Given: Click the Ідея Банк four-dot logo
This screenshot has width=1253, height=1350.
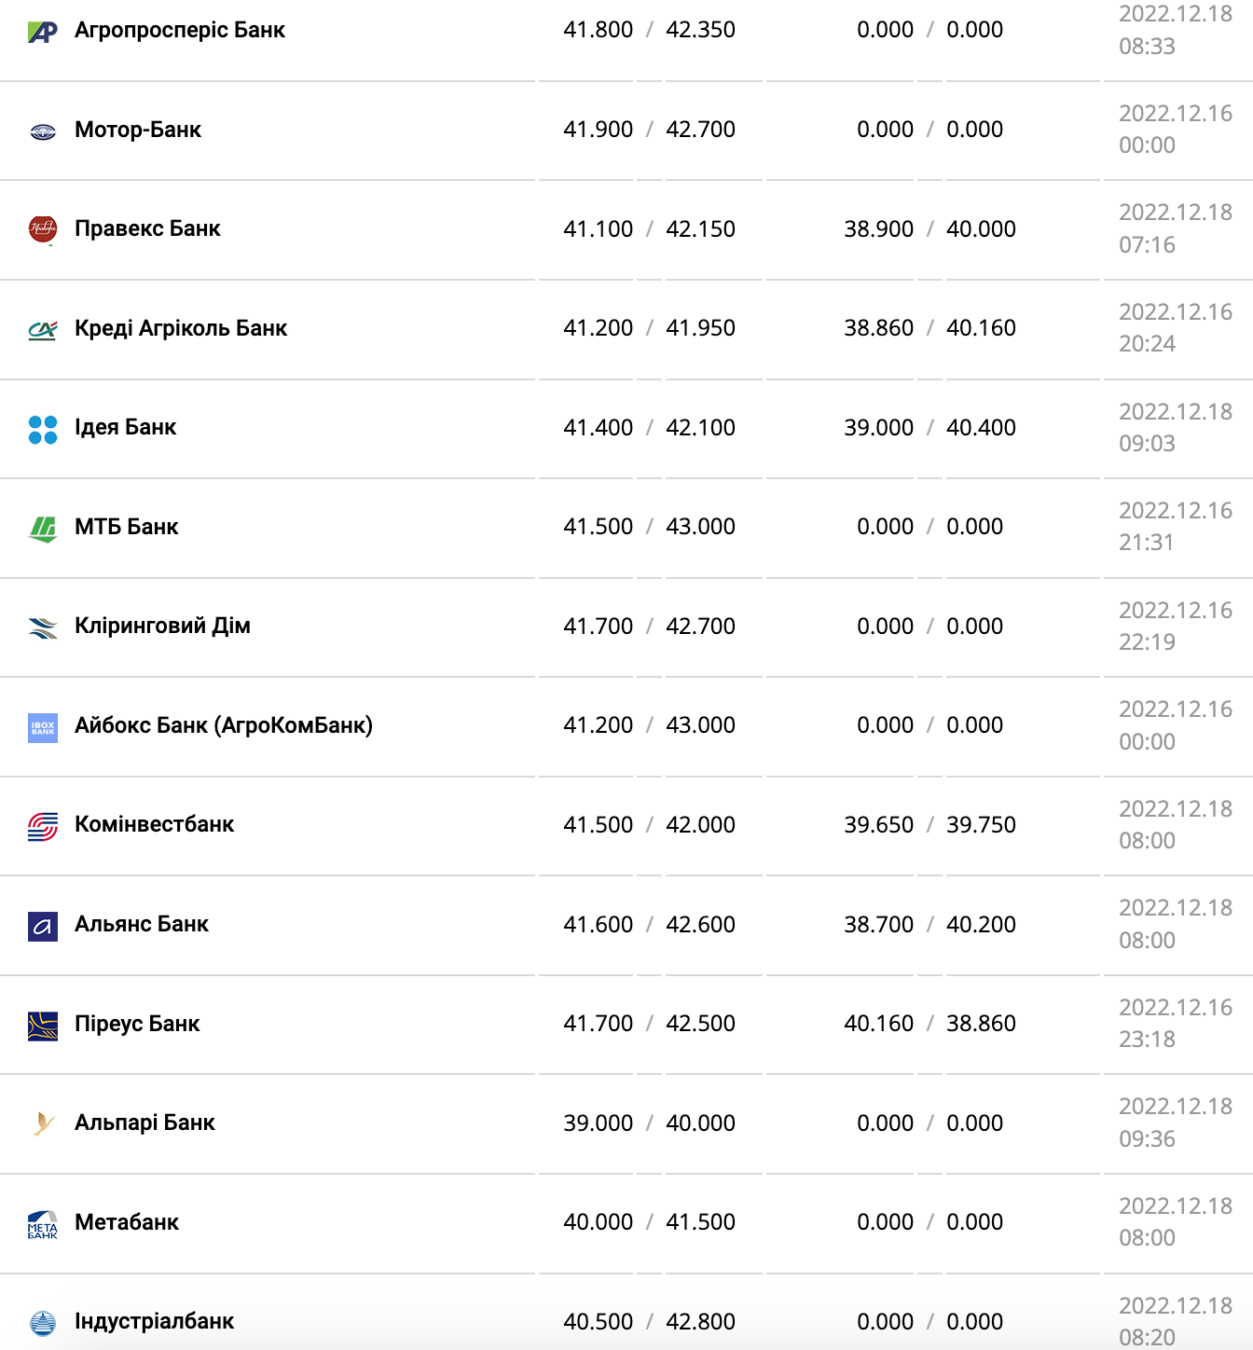Looking at the screenshot, I should (x=43, y=430).
